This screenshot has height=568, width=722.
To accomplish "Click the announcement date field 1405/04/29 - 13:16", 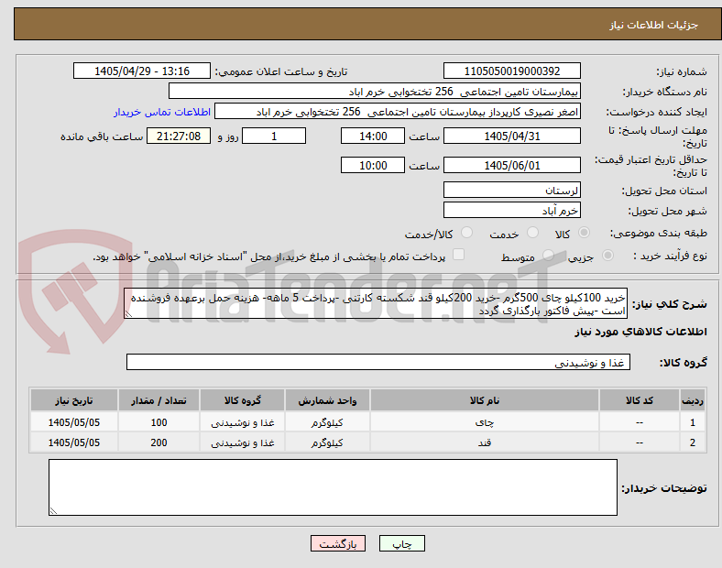I will point(142,71).
